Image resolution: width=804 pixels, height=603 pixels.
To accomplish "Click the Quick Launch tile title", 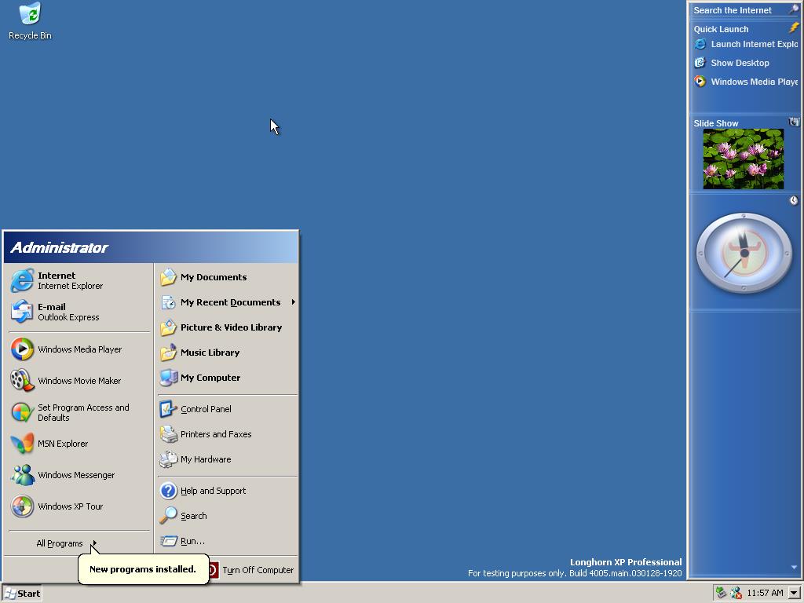I will click(x=721, y=29).
